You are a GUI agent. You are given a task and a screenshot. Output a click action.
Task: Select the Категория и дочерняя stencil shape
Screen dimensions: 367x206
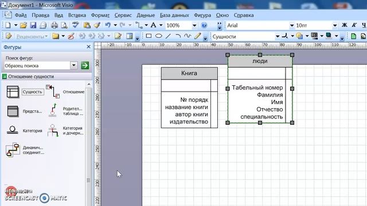(65, 130)
